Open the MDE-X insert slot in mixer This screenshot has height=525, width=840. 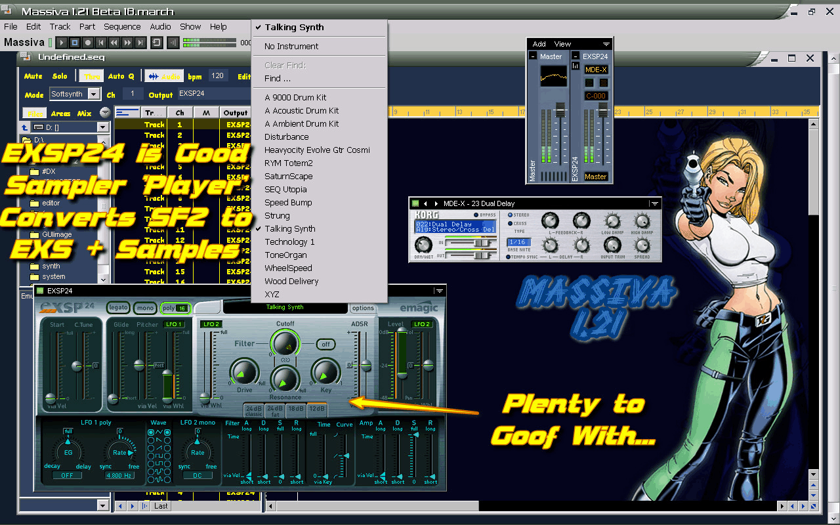596,70
